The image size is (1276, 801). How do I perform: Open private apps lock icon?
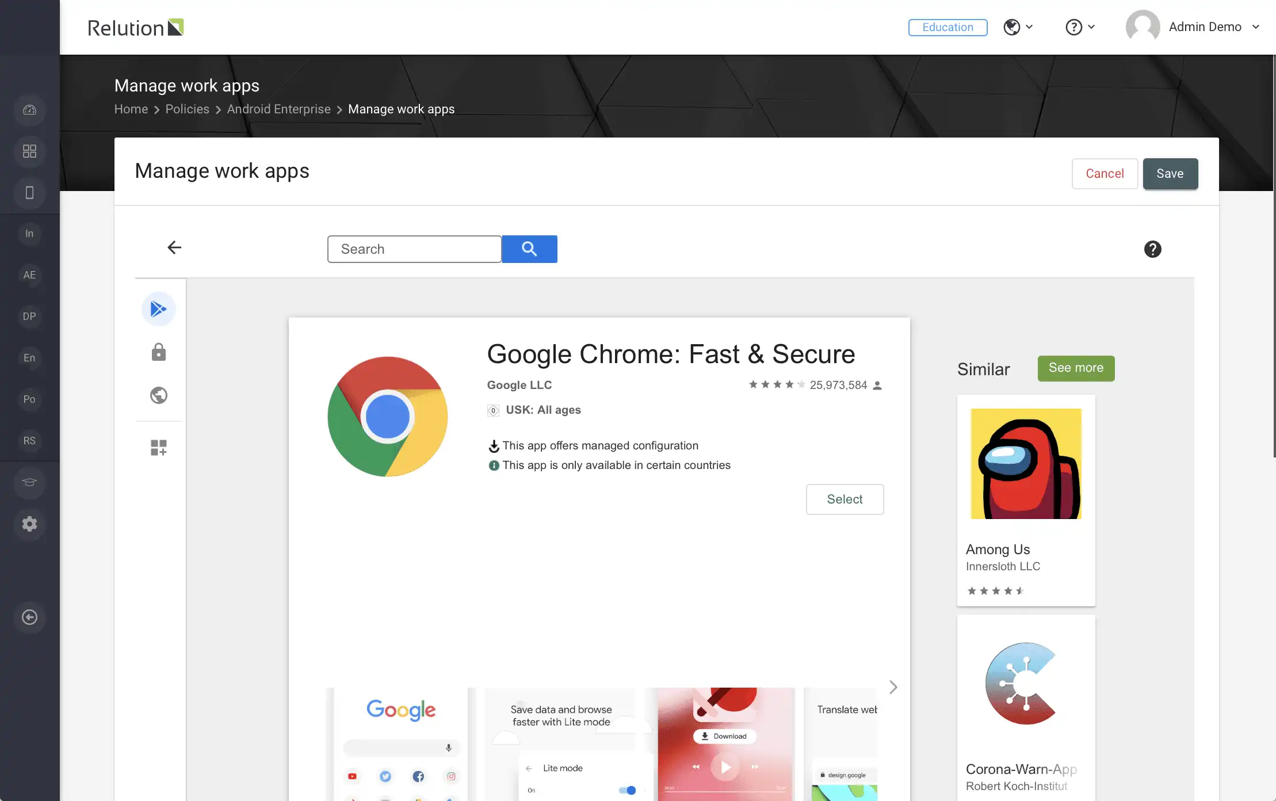(159, 352)
